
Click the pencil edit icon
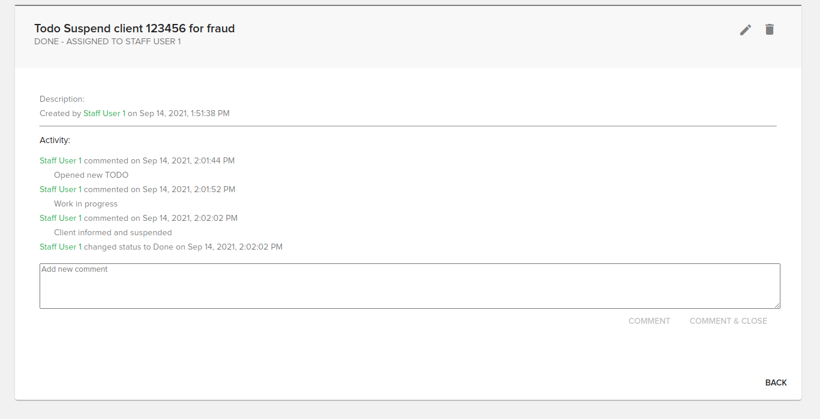(x=746, y=30)
